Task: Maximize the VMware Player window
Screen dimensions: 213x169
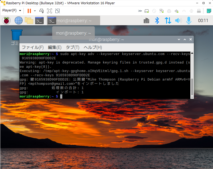Action: click(203, 3)
